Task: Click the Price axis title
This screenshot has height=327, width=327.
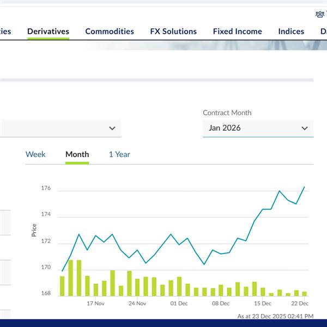Action: (x=34, y=230)
